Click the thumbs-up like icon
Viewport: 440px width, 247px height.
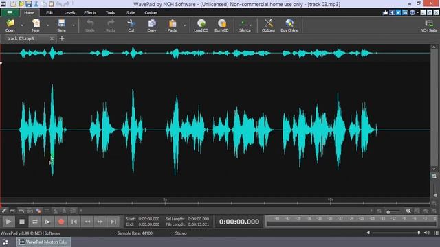click(385, 12)
